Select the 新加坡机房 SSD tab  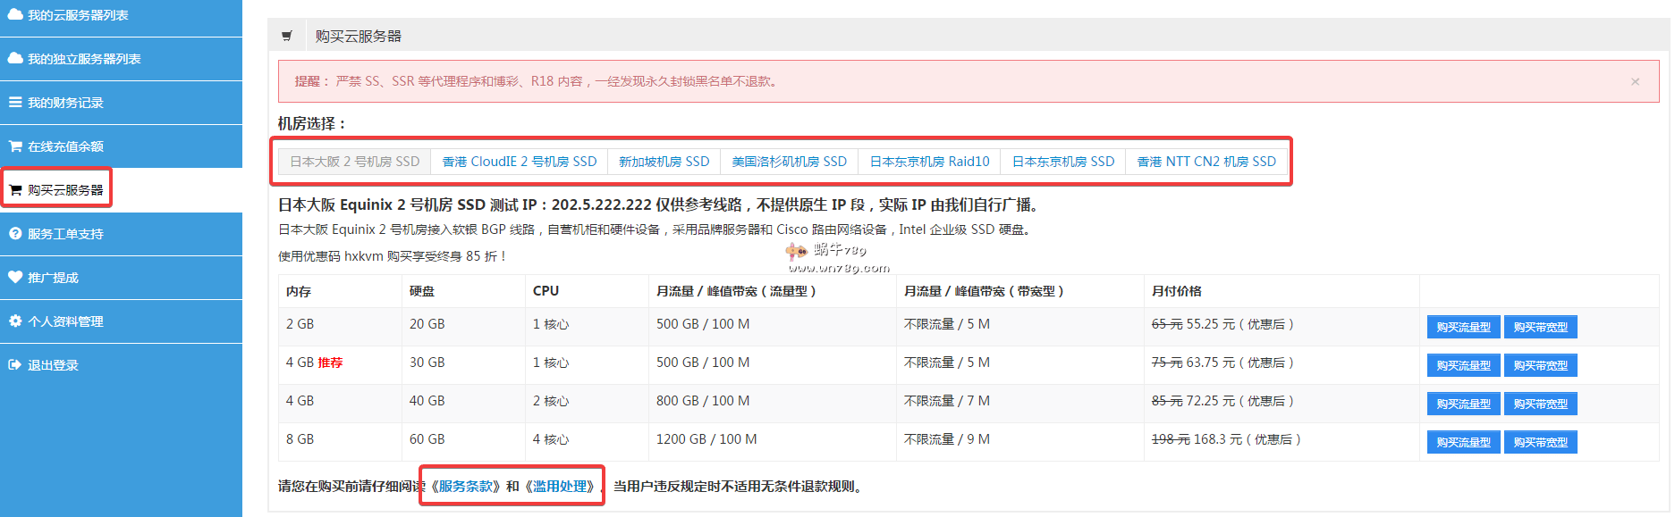[664, 162]
